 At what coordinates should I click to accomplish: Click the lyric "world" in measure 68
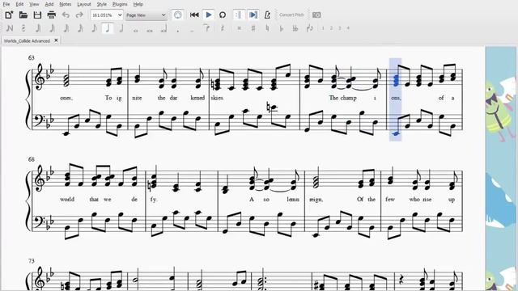(67, 200)
